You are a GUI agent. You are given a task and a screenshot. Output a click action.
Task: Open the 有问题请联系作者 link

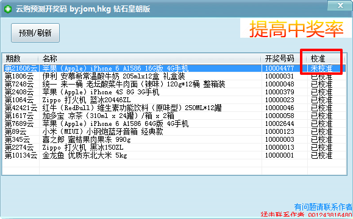coord(323,207)
